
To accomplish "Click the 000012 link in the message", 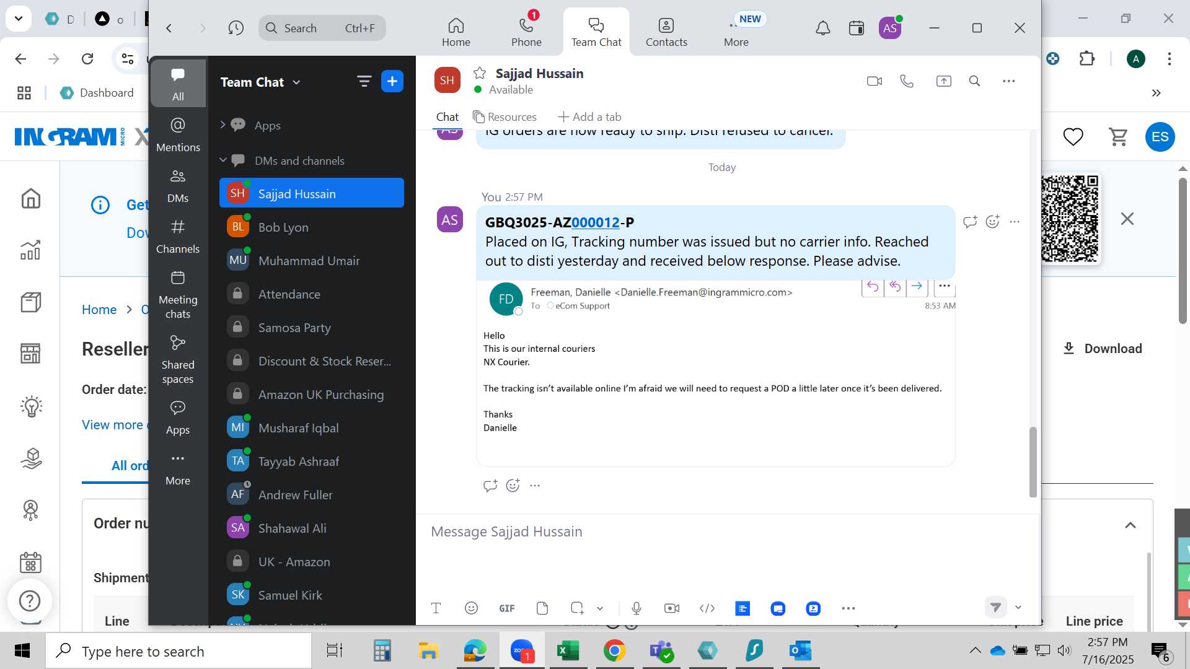I will [x=596, y=222].
